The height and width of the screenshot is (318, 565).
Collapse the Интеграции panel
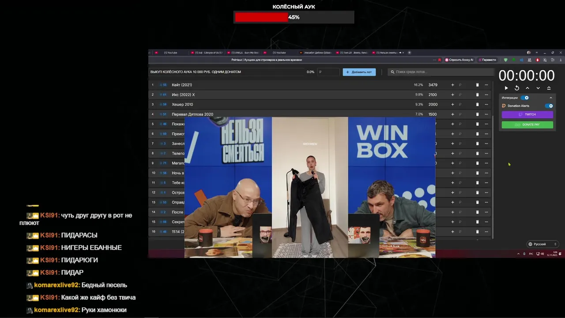coord(550,98)
